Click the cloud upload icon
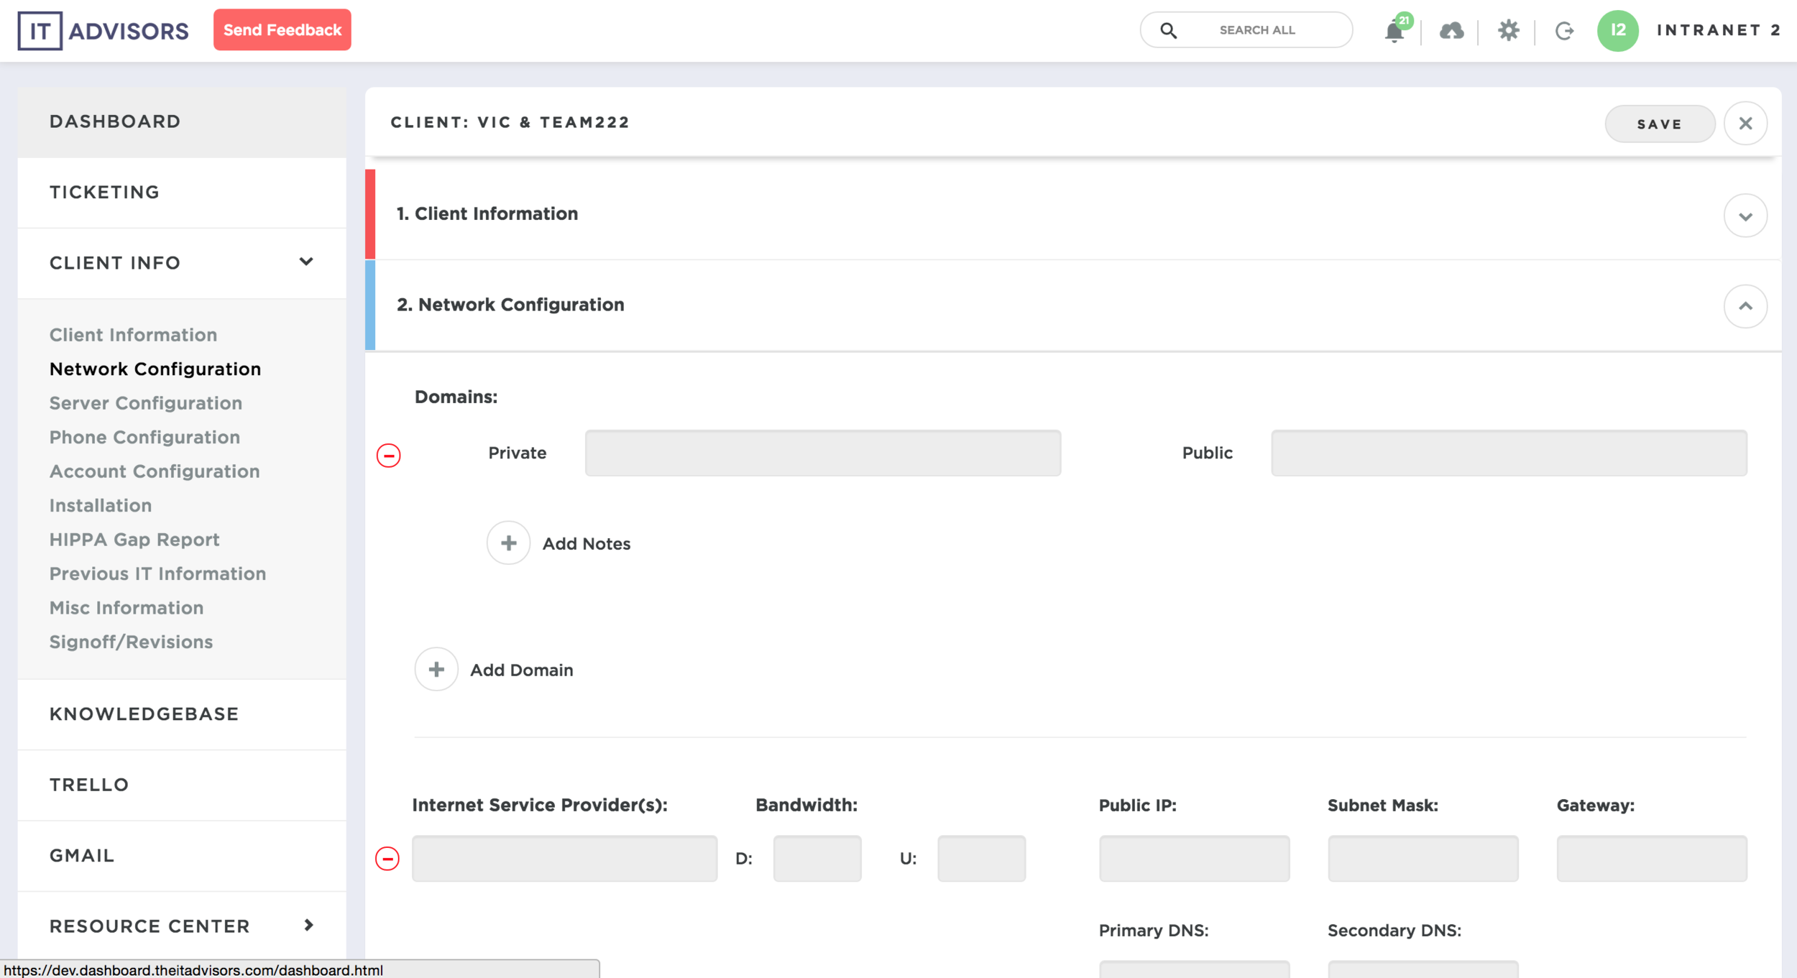Screen dimensions: 1797x978 1452,31
